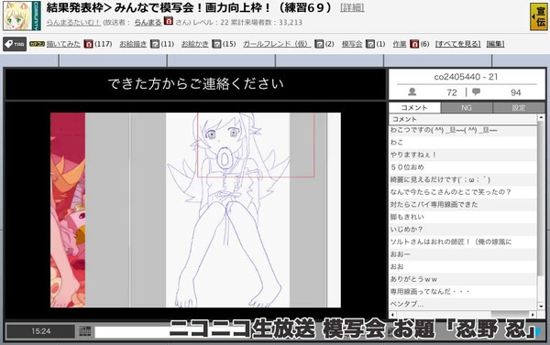
Task: Select comment 'ペンタブ…'
Action: [x=463, y=304]
